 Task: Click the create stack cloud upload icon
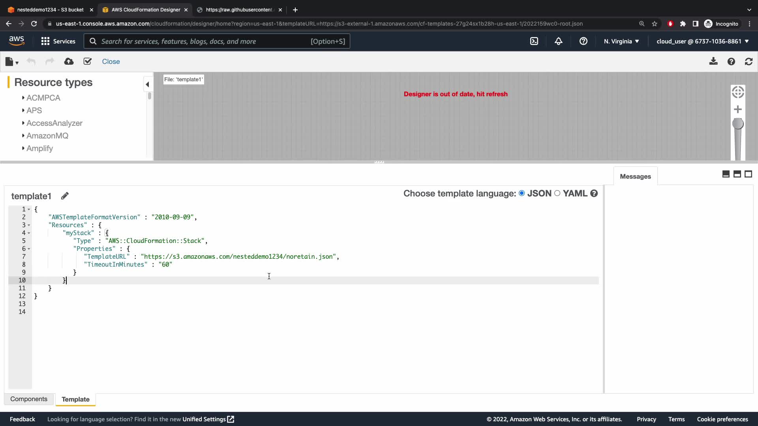coord(69,62)
